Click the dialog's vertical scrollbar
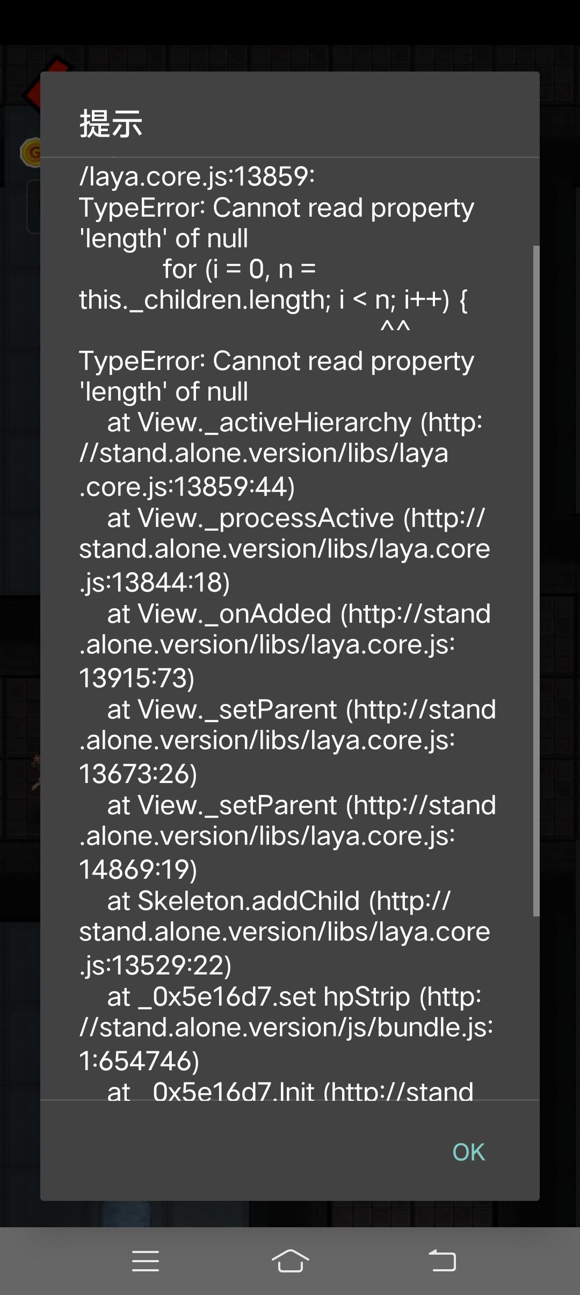 (x=536, y=581)
